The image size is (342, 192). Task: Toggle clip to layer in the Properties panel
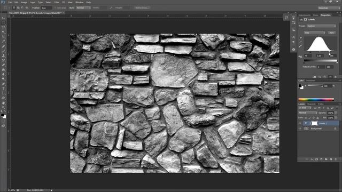click(x=315, y=77)
